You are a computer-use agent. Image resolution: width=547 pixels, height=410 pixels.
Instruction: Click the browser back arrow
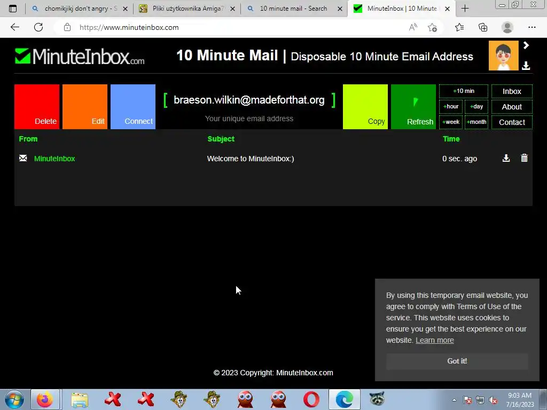(x=14, y=27)
